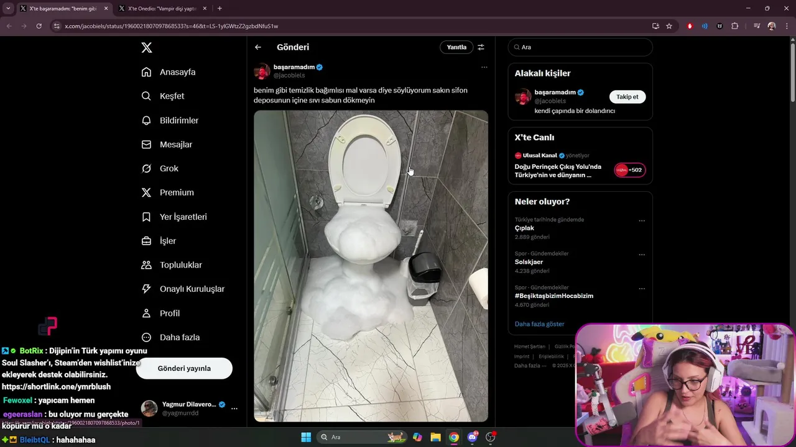Open the @jacobiels handle on the post
The width and height of the screenshot is (796, 447).
point(289,75)
